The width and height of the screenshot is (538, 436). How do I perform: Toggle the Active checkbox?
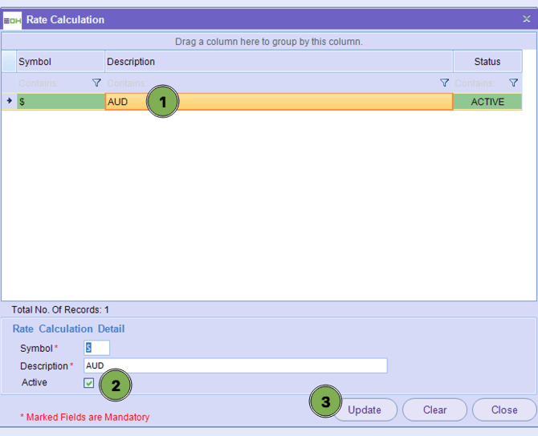coord(89,383)
